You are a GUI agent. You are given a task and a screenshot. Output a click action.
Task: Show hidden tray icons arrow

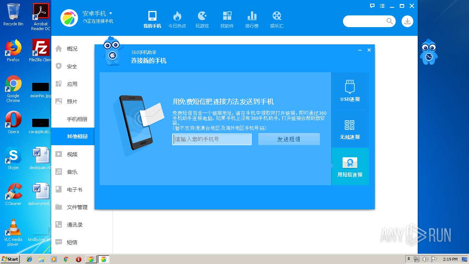[x=409, y=259]
